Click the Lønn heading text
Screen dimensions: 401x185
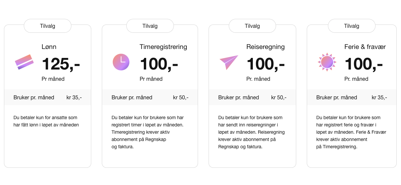[49, 47]
